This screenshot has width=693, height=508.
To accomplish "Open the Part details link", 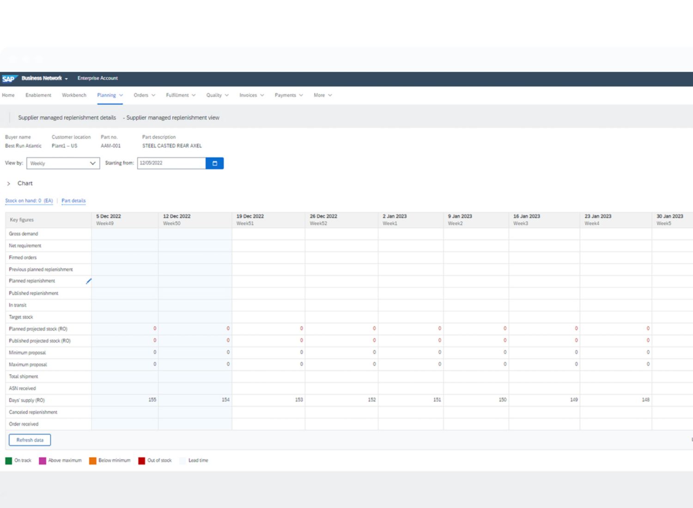I will tap(73, 201).
